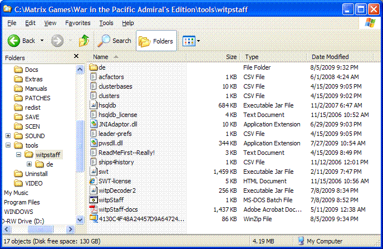
Task: Expand the SOUND folder node
Action: (x=8, y=135)
